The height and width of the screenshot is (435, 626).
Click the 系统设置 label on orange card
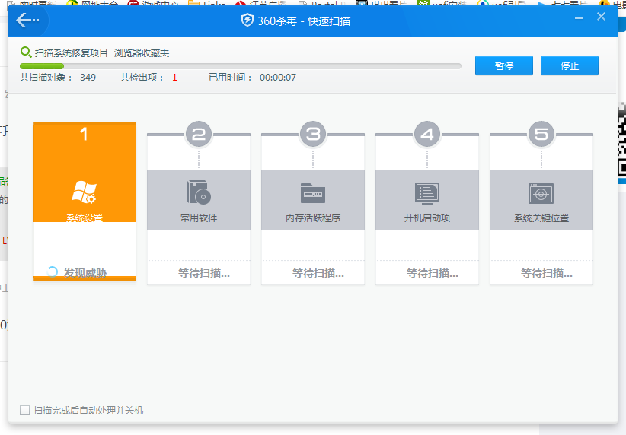(x=85, y=217)
